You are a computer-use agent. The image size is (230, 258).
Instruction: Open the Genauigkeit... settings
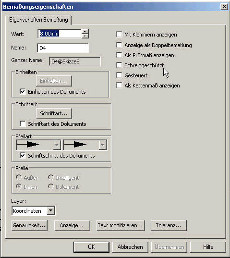(x=29, y=225)
